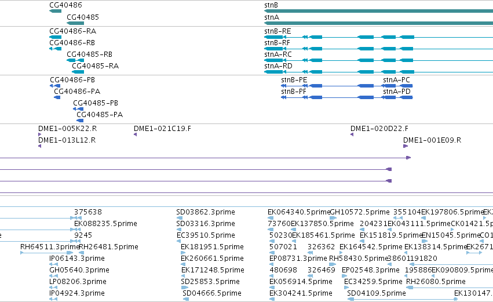Select transcript label CG40485-RA
The height and width of the screenshot is (302, 493).
click(96, 66)
